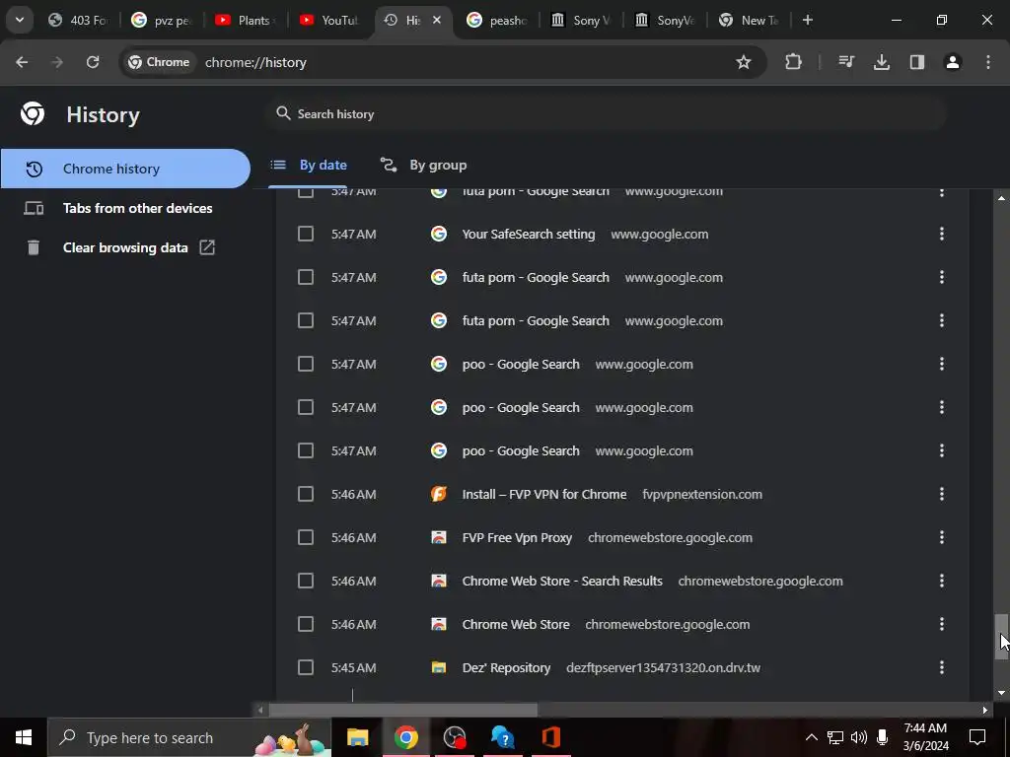This screenshot has width=1010, height=757.
Task: Click the magnifier icon in Search history
Action: (x=283, y=113)
